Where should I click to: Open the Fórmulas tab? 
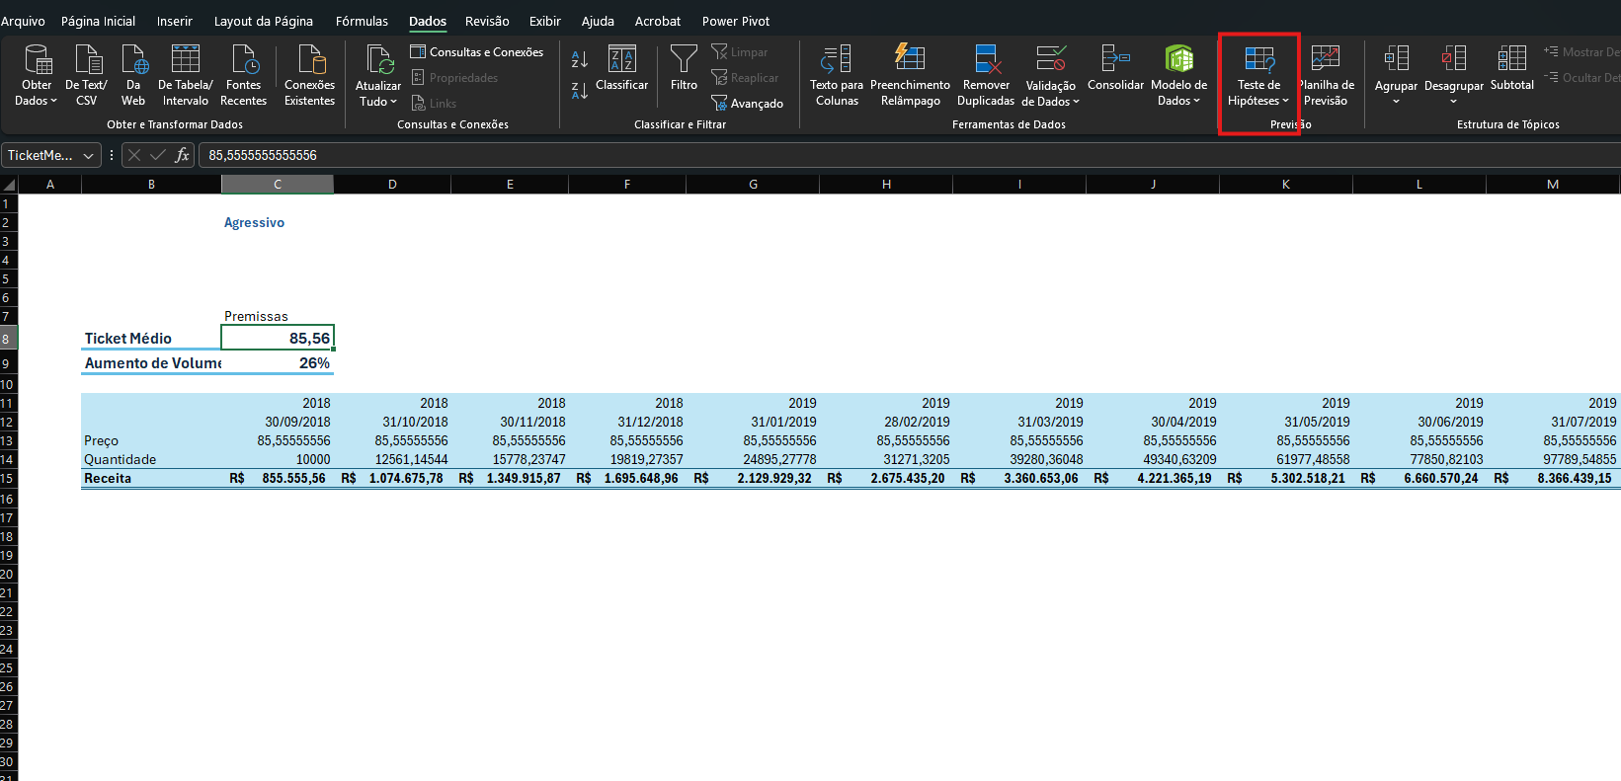(362, 21)
